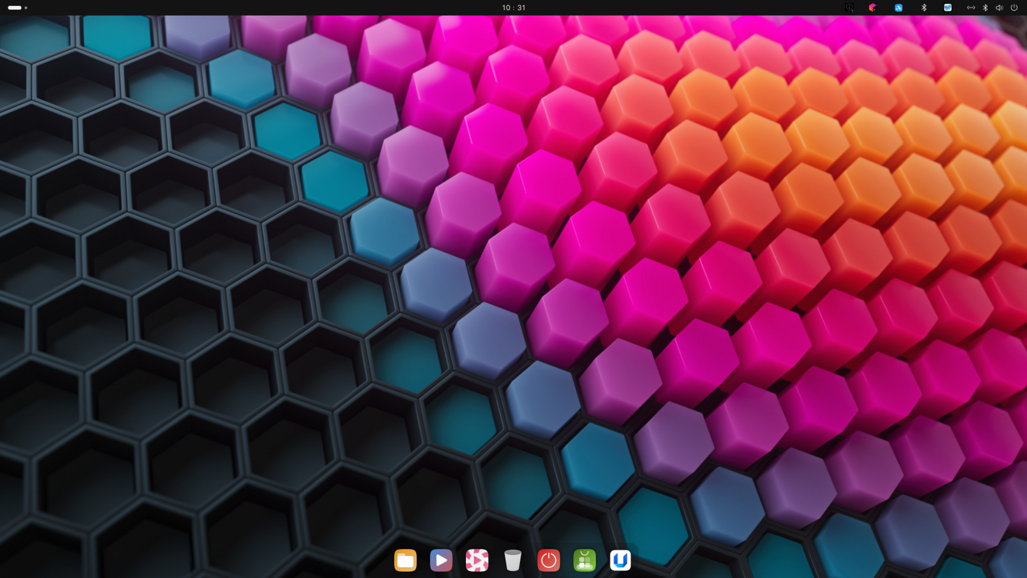Screen dimensions: 1027x578
Task: Open the pink swirl media player in dock
Action: coord(477,560)
